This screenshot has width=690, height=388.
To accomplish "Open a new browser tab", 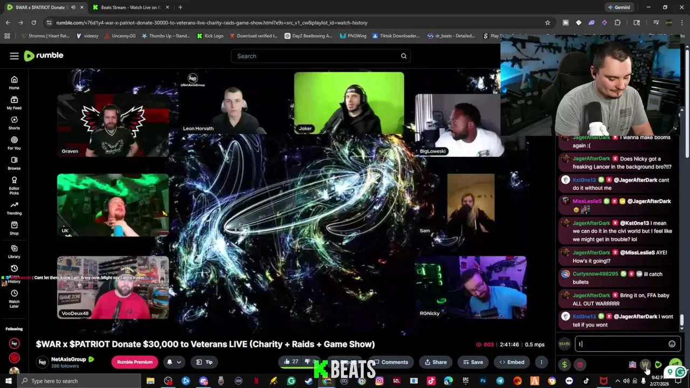I will [180, 8].
